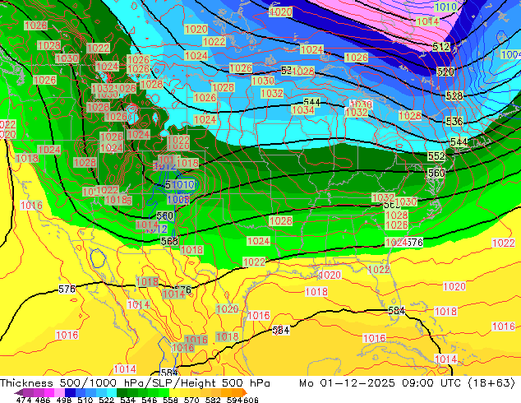Screen dimensions: 521x403
Task: Click the blue 1010 label on pink area
Action: coord(445,7)
